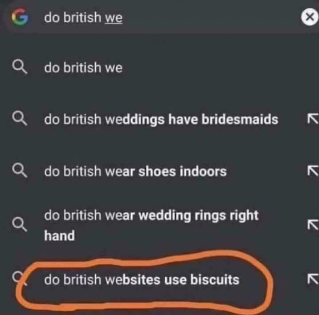Clear the search query using the X icon

tap(308, 16)
